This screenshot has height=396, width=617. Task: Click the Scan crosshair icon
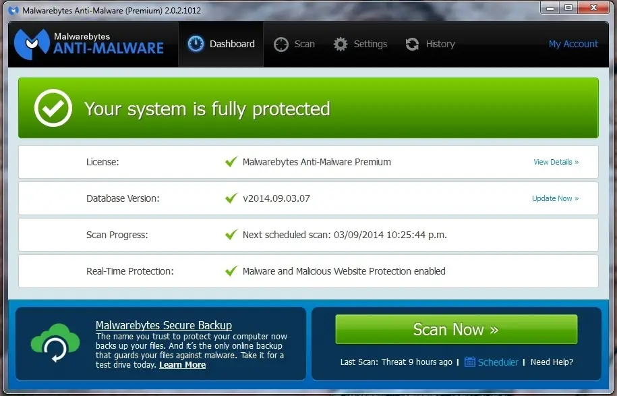[281, 44]
